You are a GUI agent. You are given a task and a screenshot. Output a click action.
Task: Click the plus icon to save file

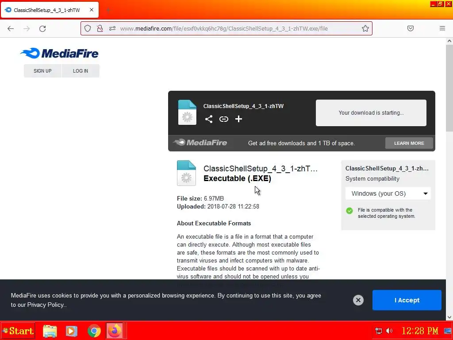click(238, 119)
